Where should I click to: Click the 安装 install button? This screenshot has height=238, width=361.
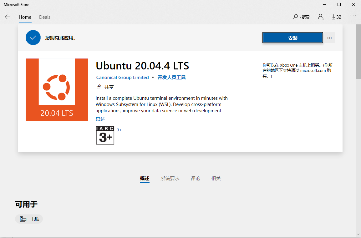292,38
